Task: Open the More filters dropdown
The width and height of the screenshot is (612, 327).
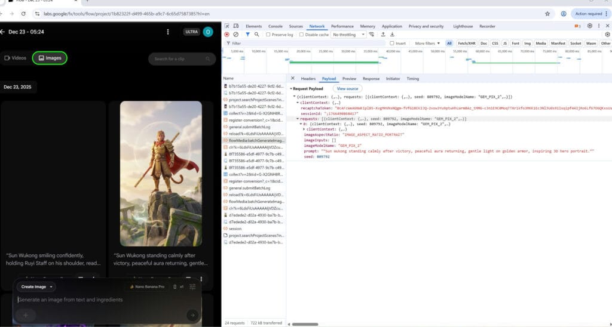Action: 427,44
